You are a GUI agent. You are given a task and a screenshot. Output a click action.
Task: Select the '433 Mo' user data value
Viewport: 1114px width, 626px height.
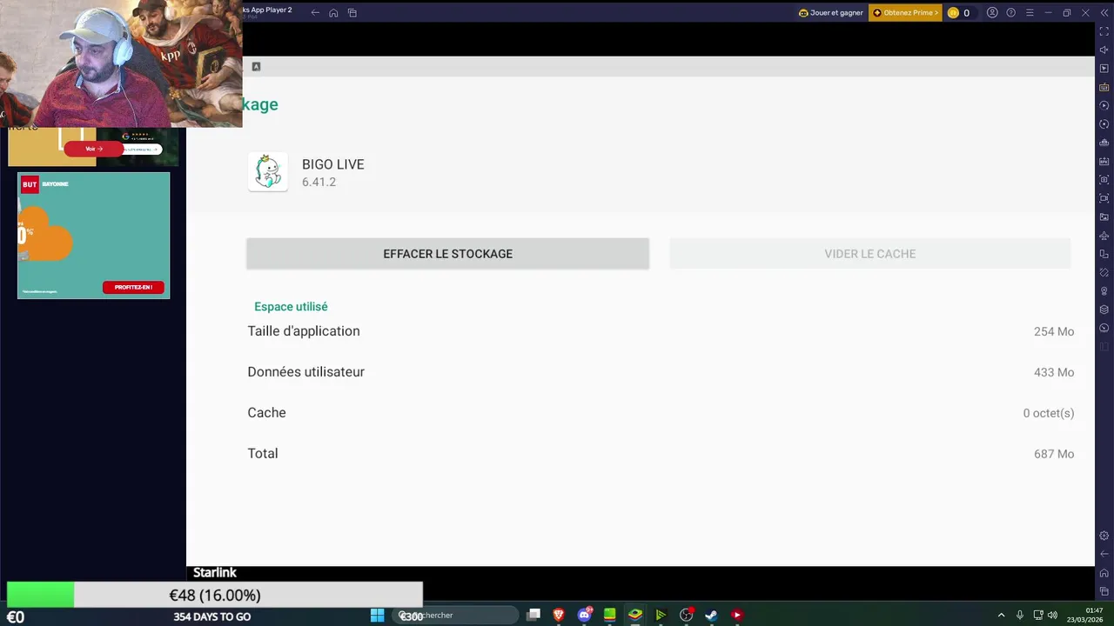click(1054, 372)
